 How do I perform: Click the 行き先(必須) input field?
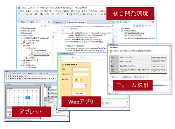coord(80,74)
